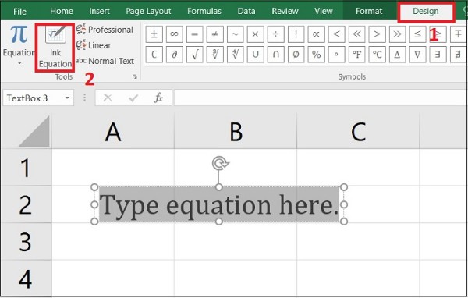Switch to the Home tab

pos(62,12)
